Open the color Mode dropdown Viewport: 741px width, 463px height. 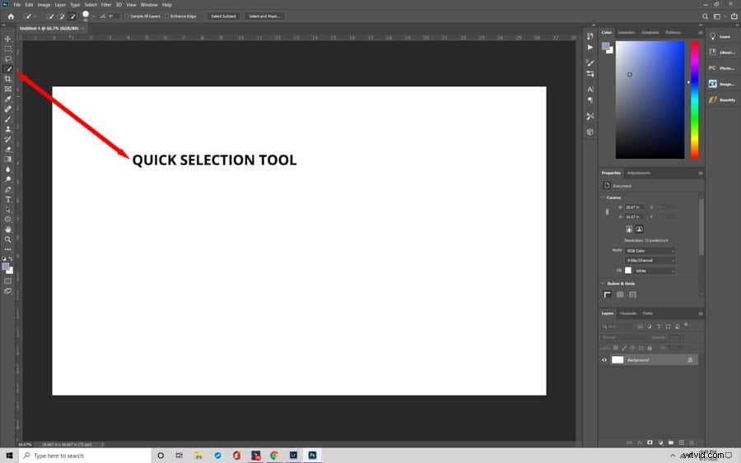pyautogui.click(x=650, y=251)
